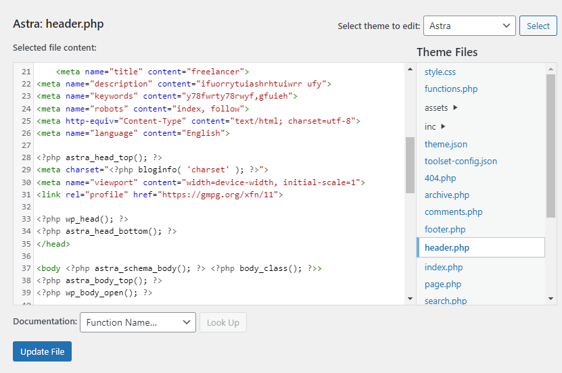This screenshot has width=562, height=373.
Task: Open the 404.php template
Action: tap(440, 178)
